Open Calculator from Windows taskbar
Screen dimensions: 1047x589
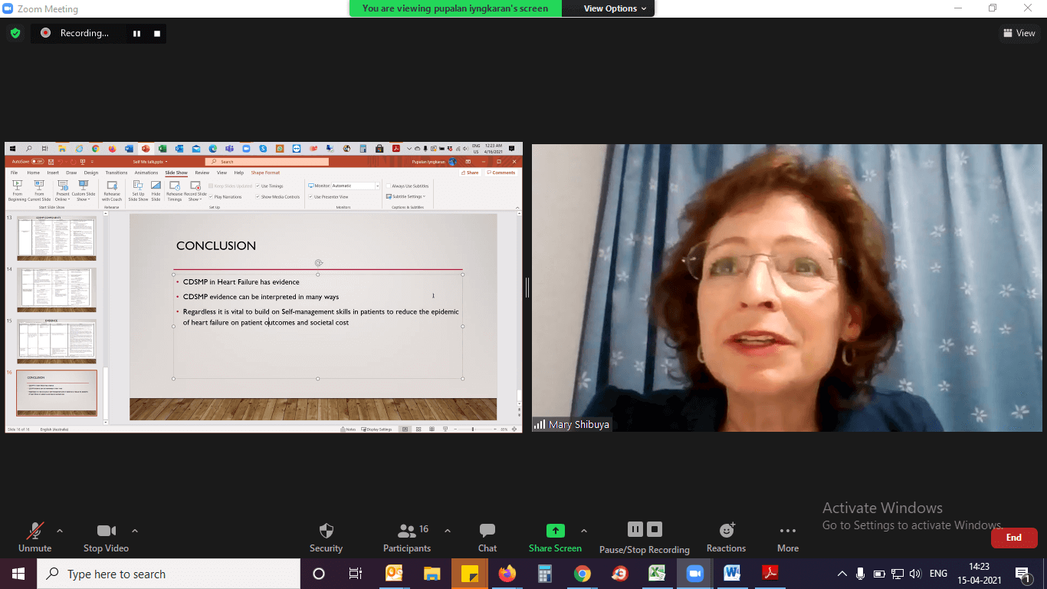click(x=545, y=574)
